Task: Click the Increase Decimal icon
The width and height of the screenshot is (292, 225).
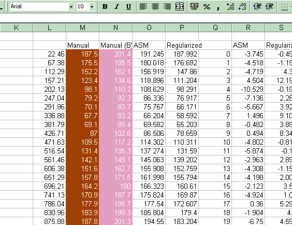Action: (x=230, y=7)
